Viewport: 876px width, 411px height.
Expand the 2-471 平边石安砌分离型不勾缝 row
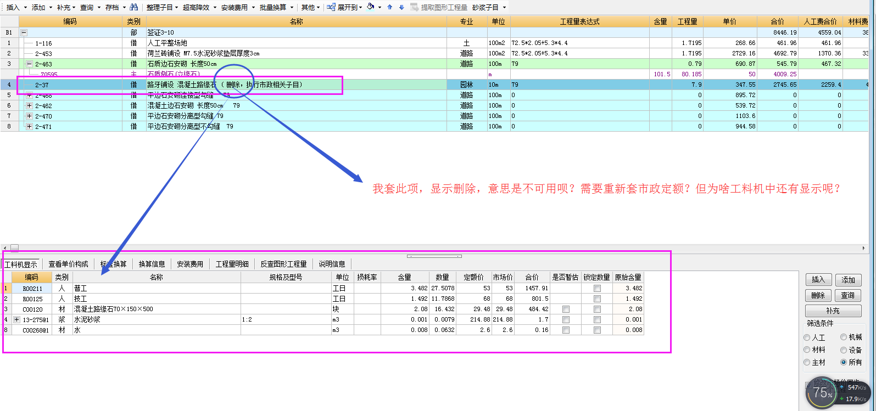29,126
